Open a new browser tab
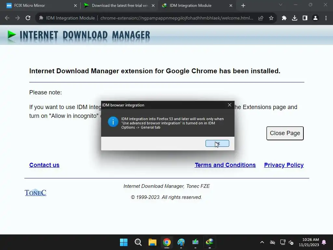 click(243, 6)
